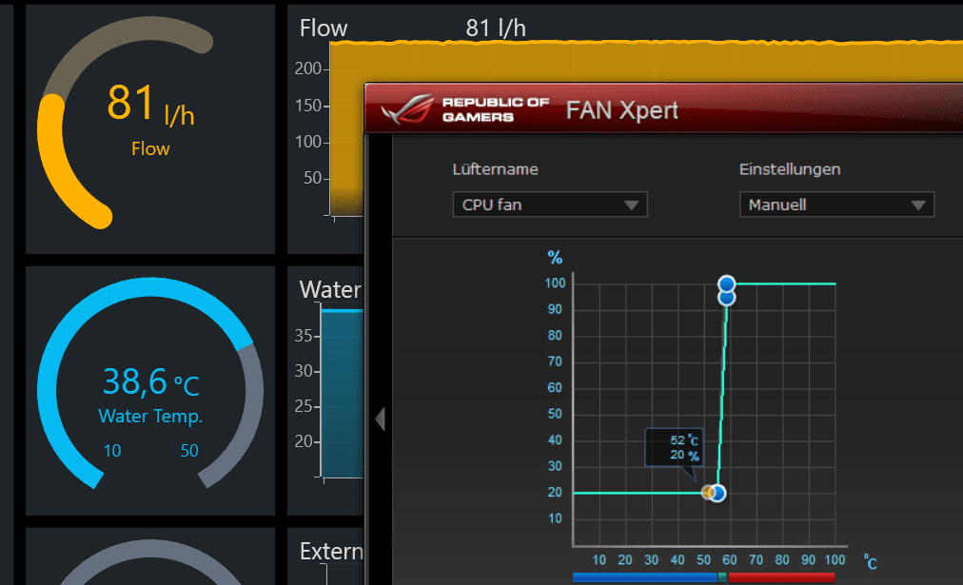Select the blue fan curve point at 20%
The width and height of the screenshot is (963, 585).
tap(717, 493)
